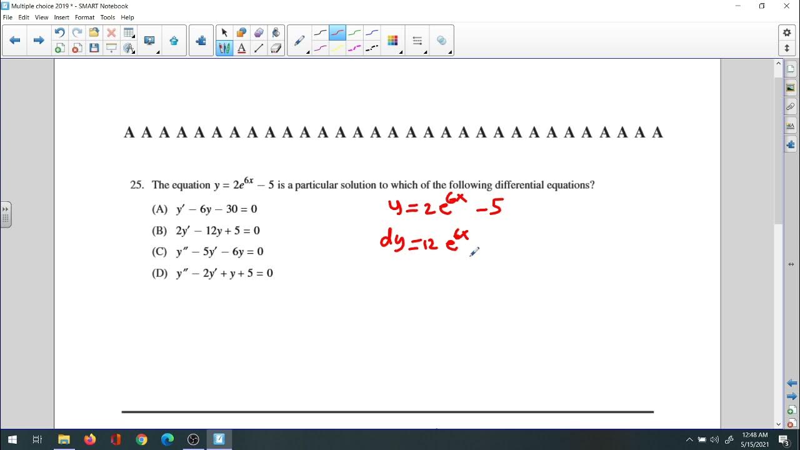Image resolution: width=800 pixels, height=450 pixels.
Task: Open line thickness options
Action: [417, 41]
